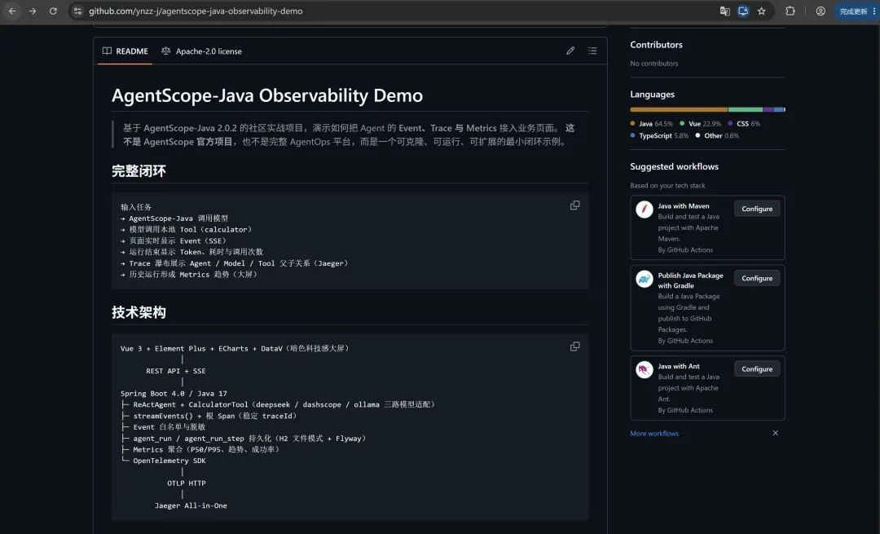Click Other language percentage entry
Viewport: 880px width, 534px height.
717,136
